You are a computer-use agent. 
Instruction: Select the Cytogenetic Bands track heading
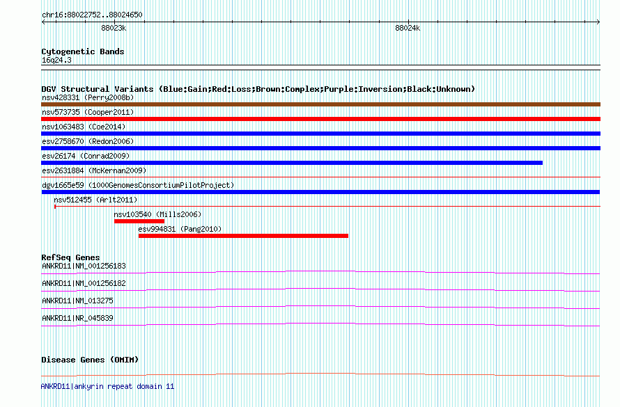click(x=83, y=51)
